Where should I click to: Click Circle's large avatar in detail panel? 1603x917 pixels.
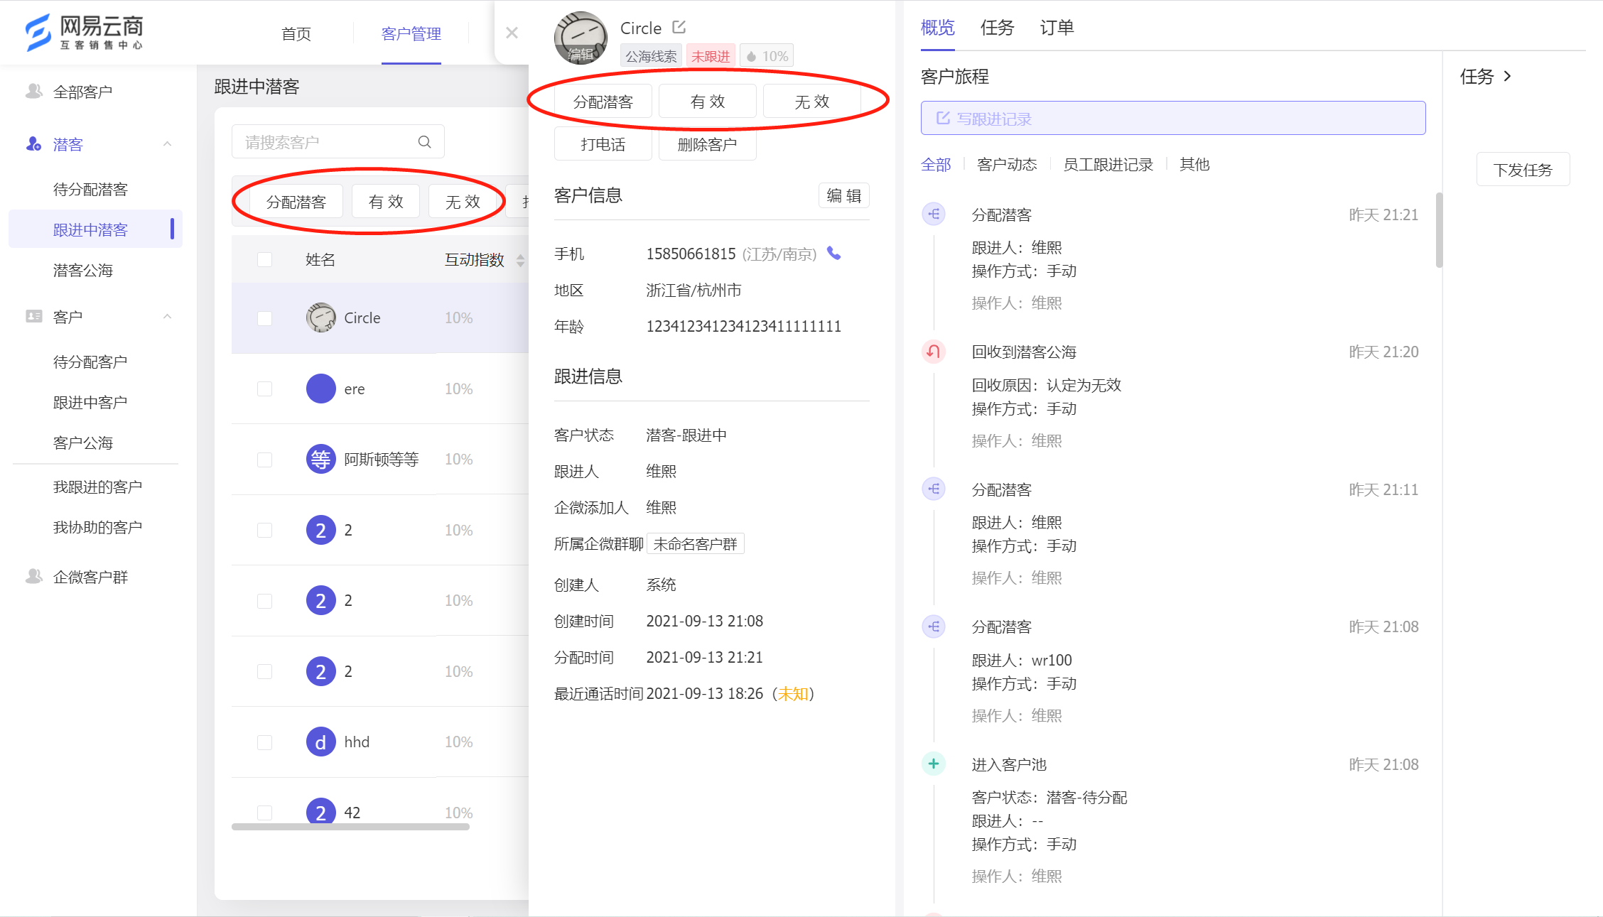[581, 38]
